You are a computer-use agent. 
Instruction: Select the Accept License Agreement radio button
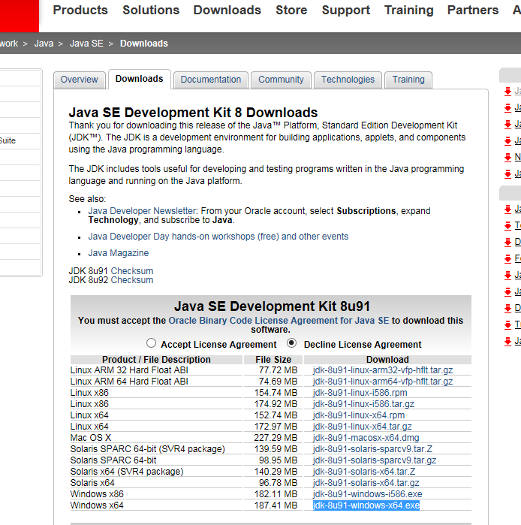151,343
